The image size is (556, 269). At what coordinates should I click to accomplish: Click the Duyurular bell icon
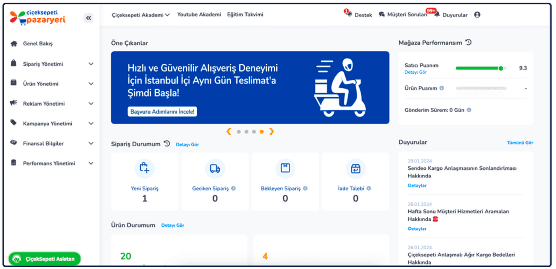(x=437, y=15)
